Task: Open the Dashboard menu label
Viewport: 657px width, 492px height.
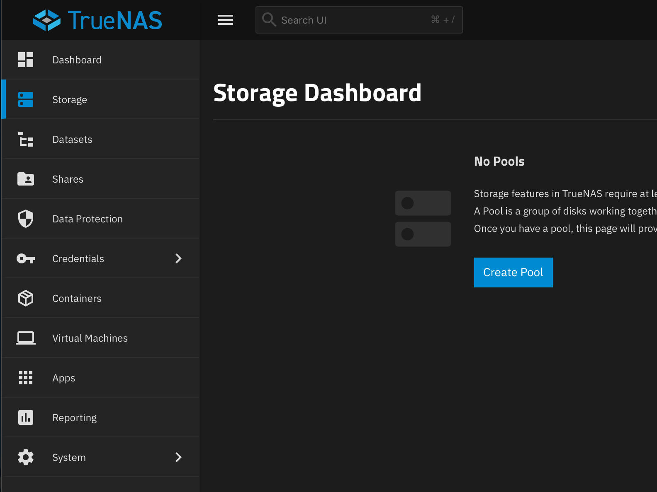Action: pos(77,60)
